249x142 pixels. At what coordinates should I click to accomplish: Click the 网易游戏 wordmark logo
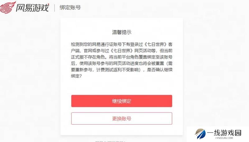click(32, 7)
